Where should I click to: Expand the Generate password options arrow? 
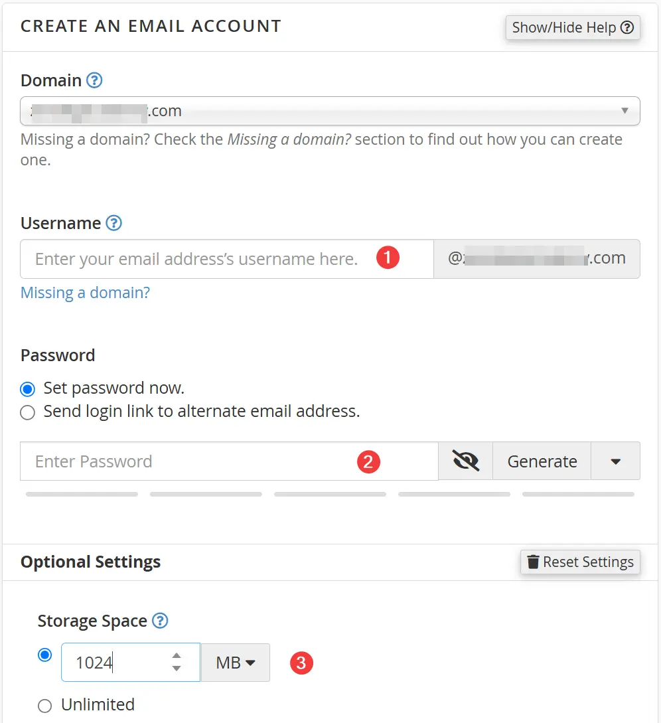[x=615, y=461]
